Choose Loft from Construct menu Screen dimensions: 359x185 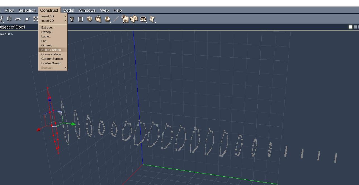coord(53,41)
